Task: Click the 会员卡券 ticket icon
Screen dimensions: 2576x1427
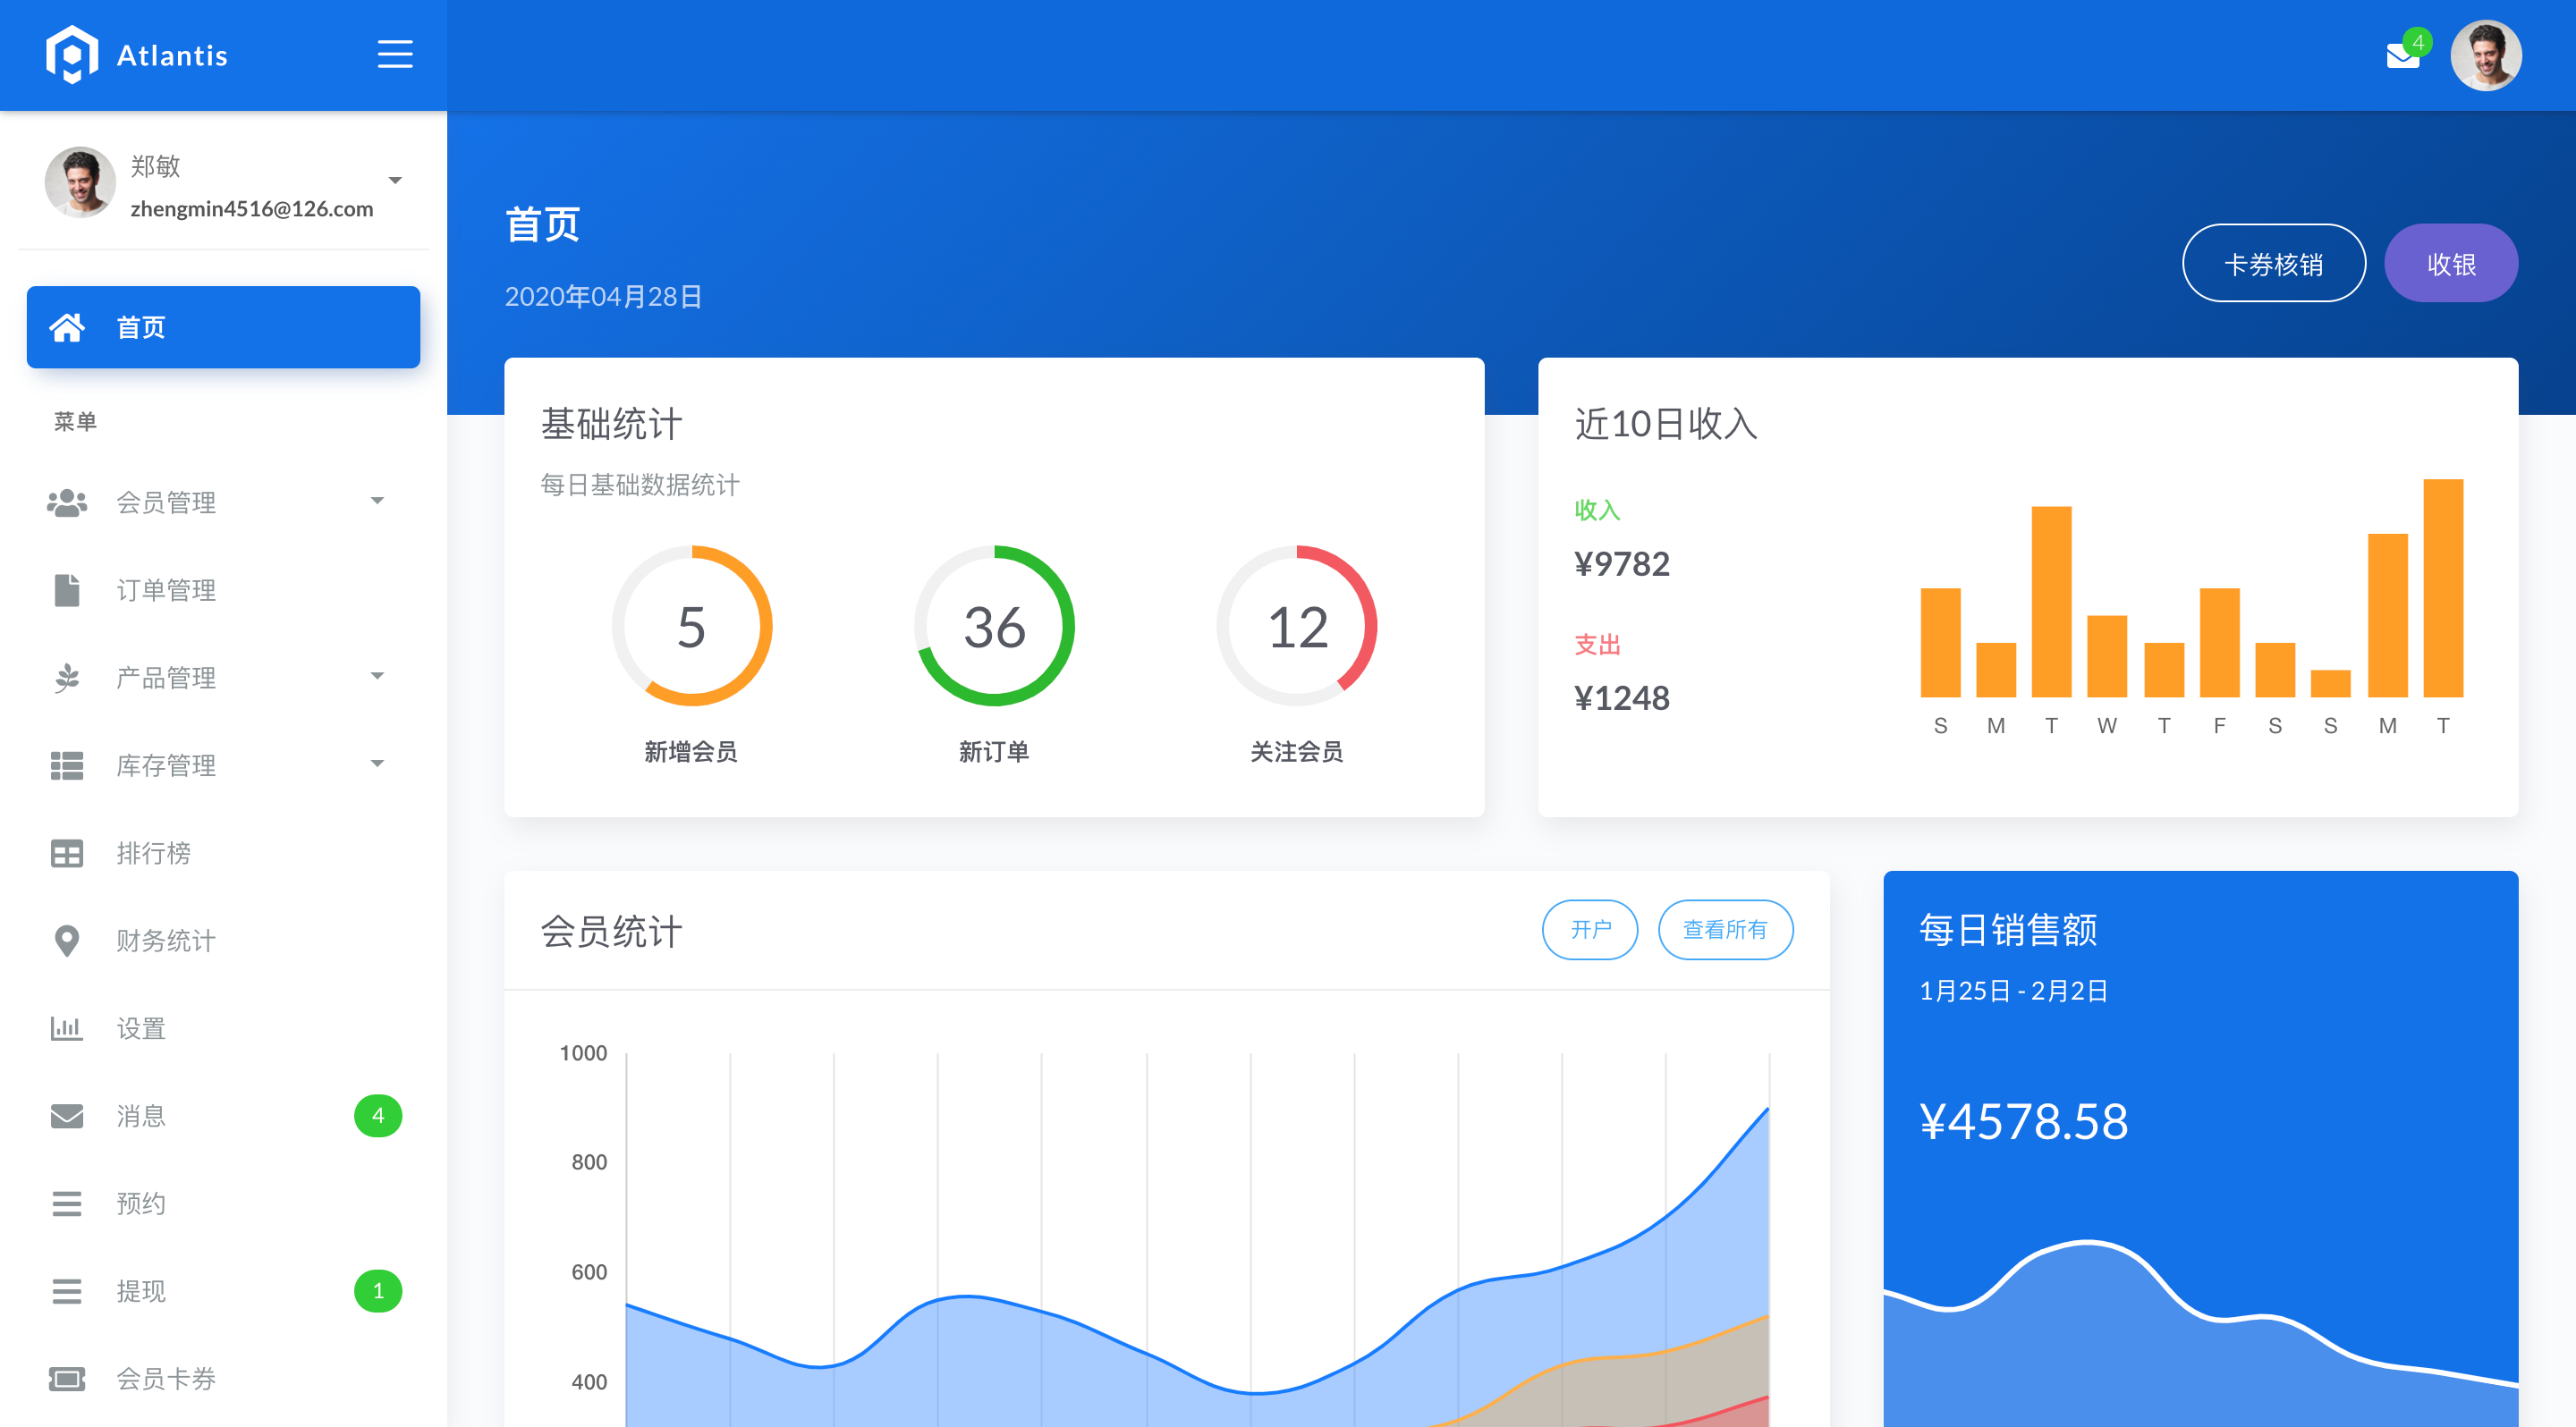Action: [67, 1379]
